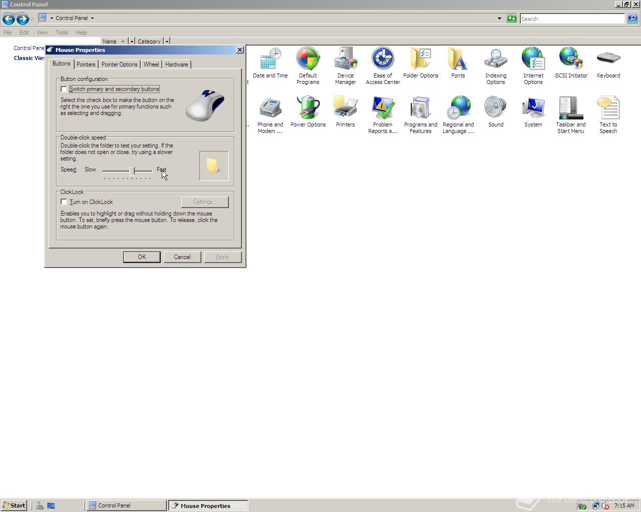Switch to the Hardware tab
The height and width of the screenshot is (512, 641).
coord(176,64)
